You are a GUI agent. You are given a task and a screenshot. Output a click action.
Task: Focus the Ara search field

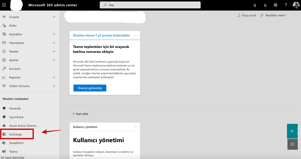coord(150,5)
